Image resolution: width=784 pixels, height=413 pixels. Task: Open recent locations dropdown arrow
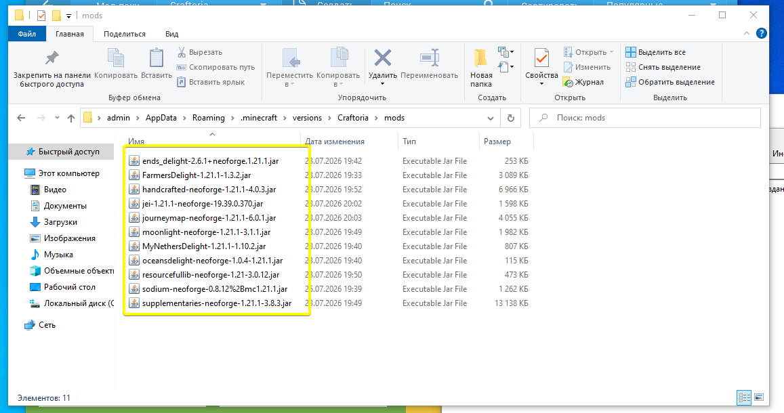[57, 118]
